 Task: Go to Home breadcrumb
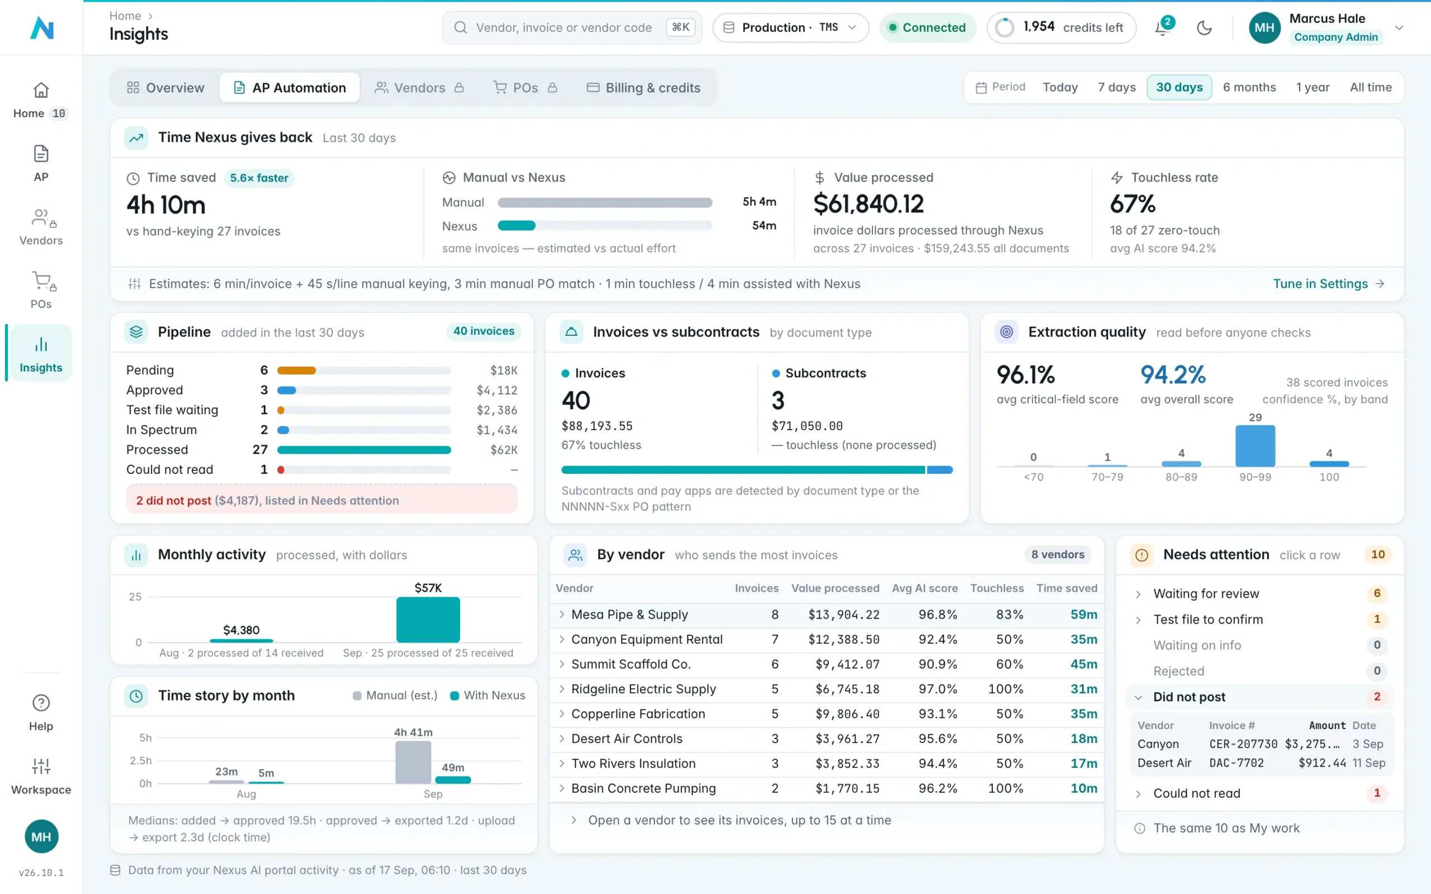pos(125,16)
